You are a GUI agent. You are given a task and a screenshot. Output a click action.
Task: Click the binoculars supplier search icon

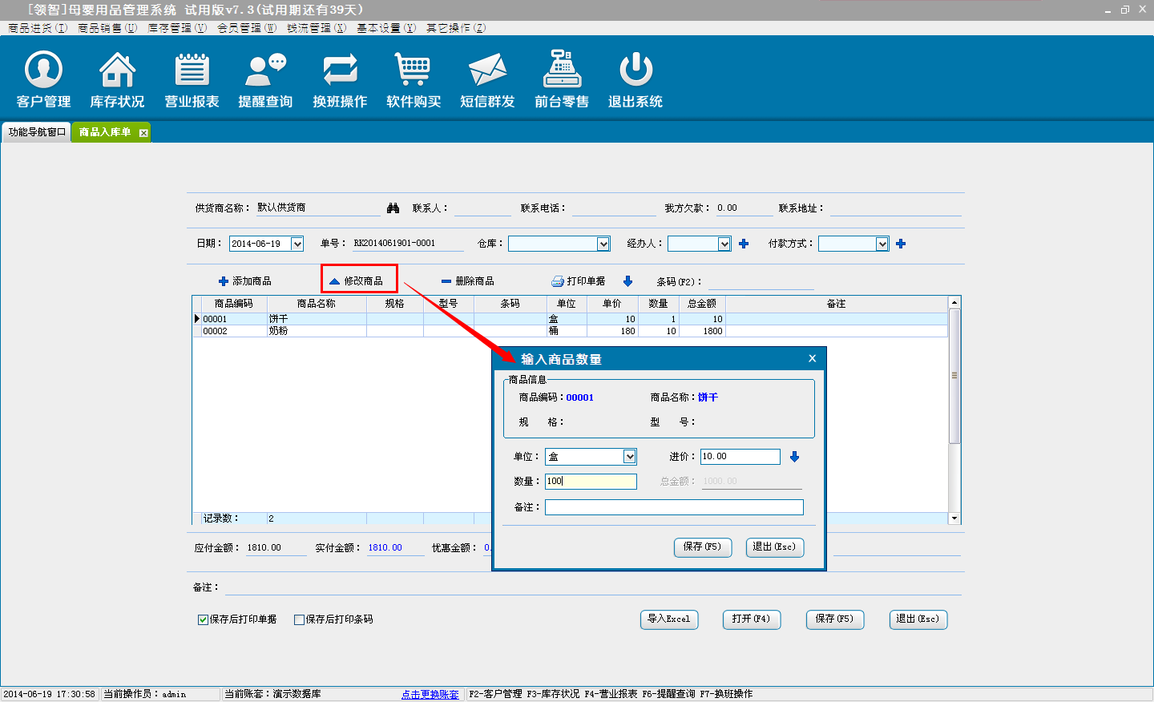tap(393, 208)
